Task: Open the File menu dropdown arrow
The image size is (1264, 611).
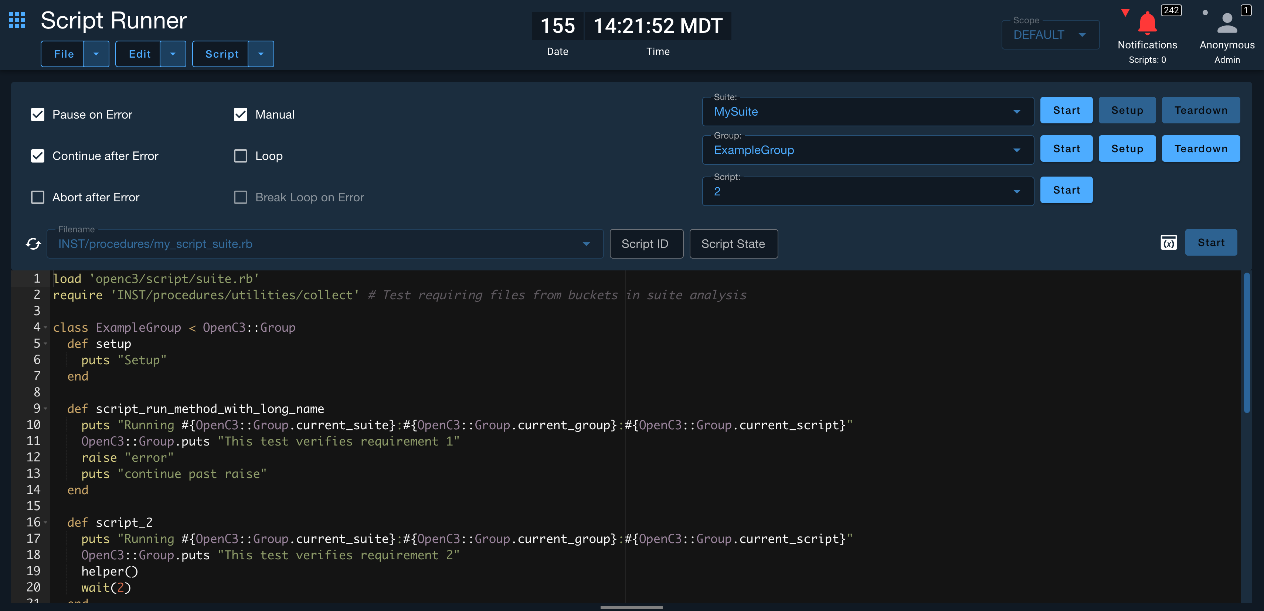Action: pos(96,54)
